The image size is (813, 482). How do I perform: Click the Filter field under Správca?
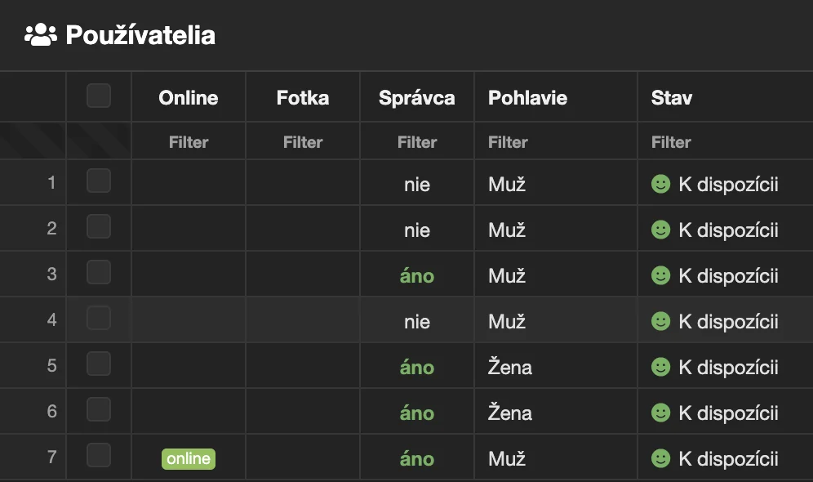point(417,142)
